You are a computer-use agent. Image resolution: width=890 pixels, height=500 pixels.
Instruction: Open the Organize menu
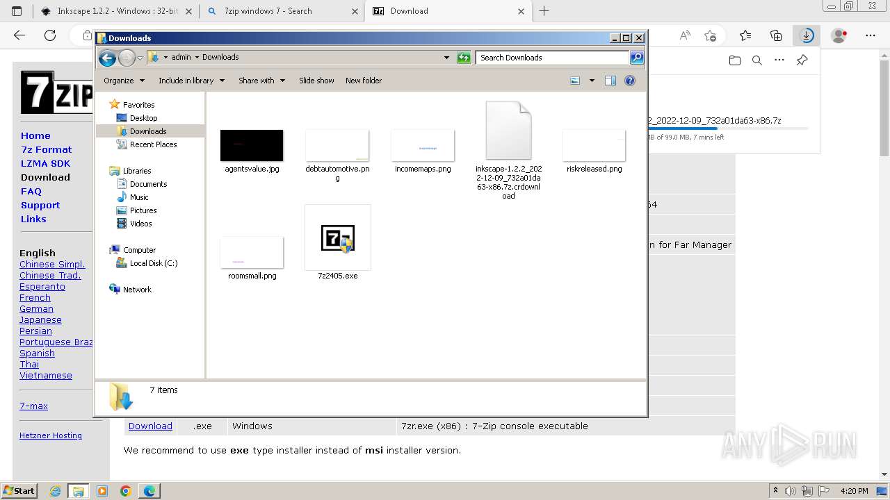click(x=124, y=81)
